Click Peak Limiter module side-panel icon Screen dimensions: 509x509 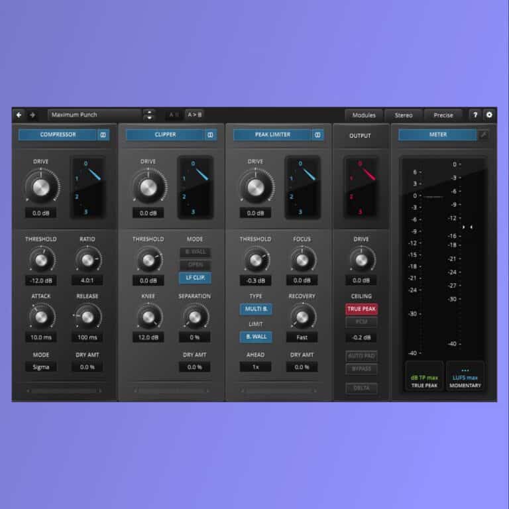coord(318,135)
